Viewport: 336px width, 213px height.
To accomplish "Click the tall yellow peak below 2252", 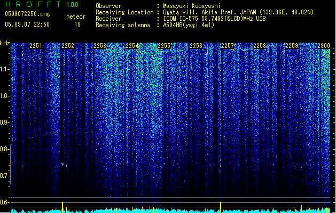I will coord(62,207).
